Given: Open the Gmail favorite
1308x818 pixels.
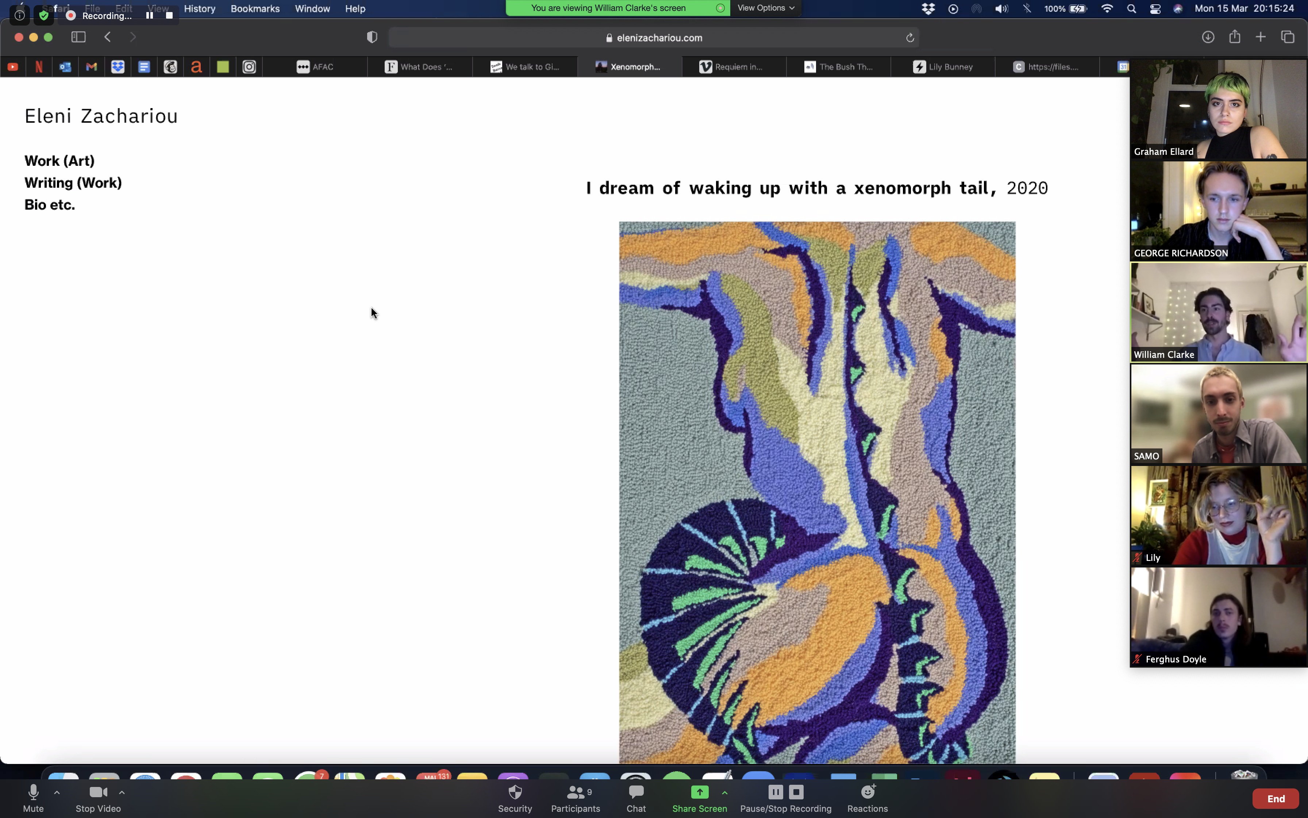Looking at the screenshot, I should (91, 66).
